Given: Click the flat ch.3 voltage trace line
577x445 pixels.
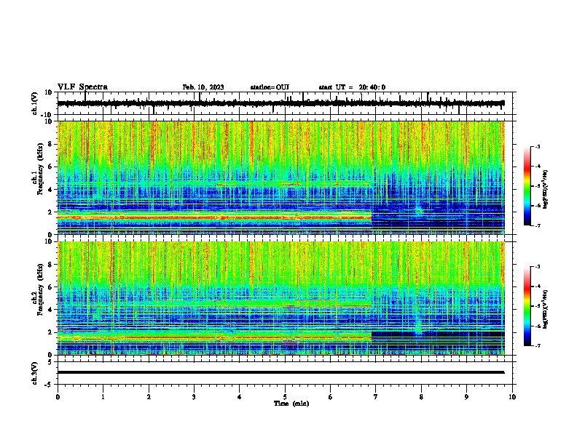Looking at the screenshot, I should pos(280,372).
